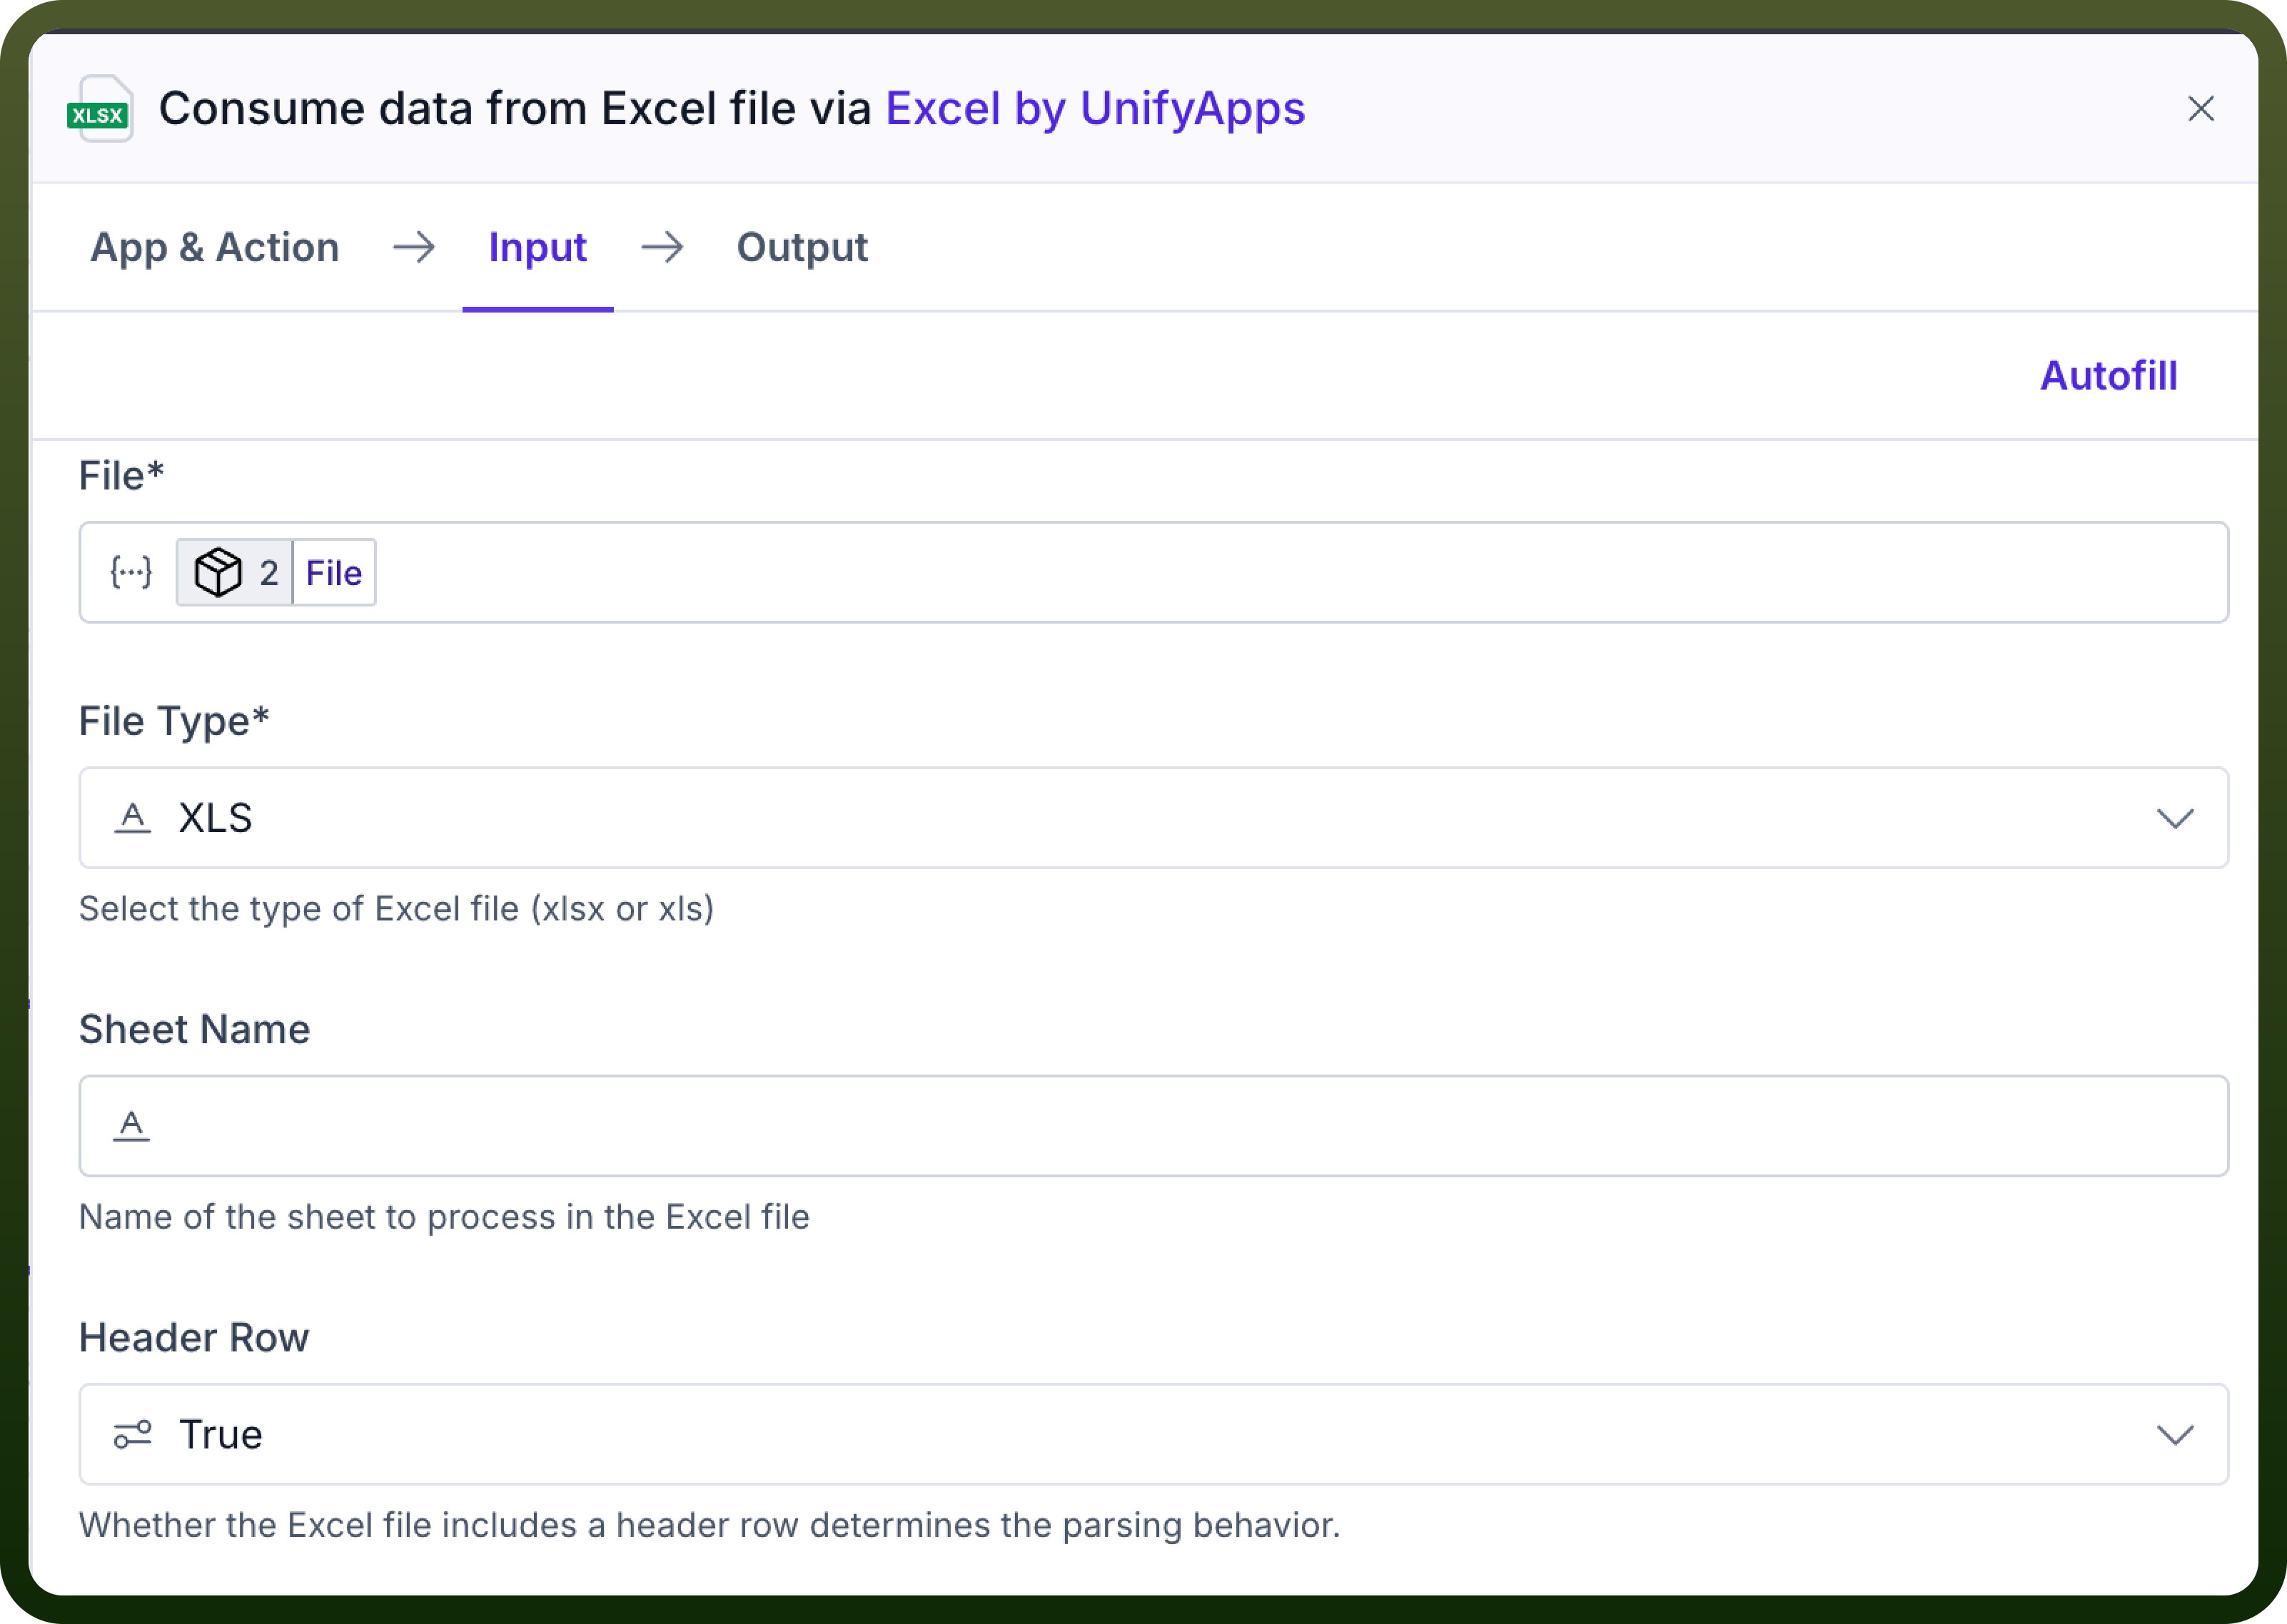Click the header row parsing behavior hint text
2287x1624 pixels.
coord(710,1525)
